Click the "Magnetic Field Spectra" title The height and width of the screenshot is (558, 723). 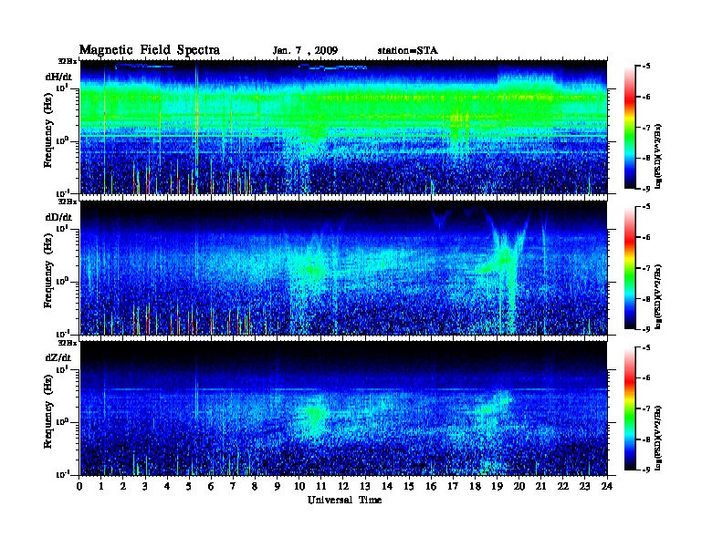click(150, 50)
